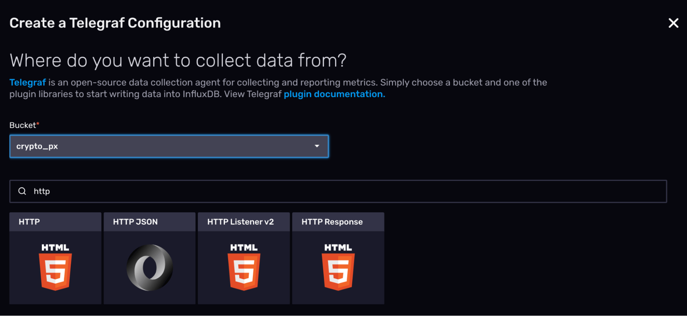The height and width of the screenshot is (316, 687).
Task: Expand the bucket selector showing crypto_px
Action: coord(169,146)
